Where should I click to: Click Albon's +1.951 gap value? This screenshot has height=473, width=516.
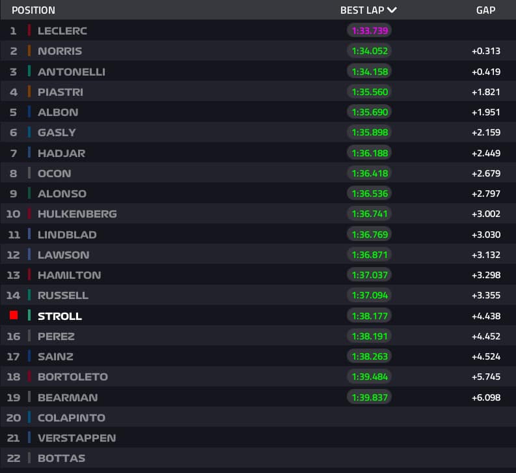point(486,112)
